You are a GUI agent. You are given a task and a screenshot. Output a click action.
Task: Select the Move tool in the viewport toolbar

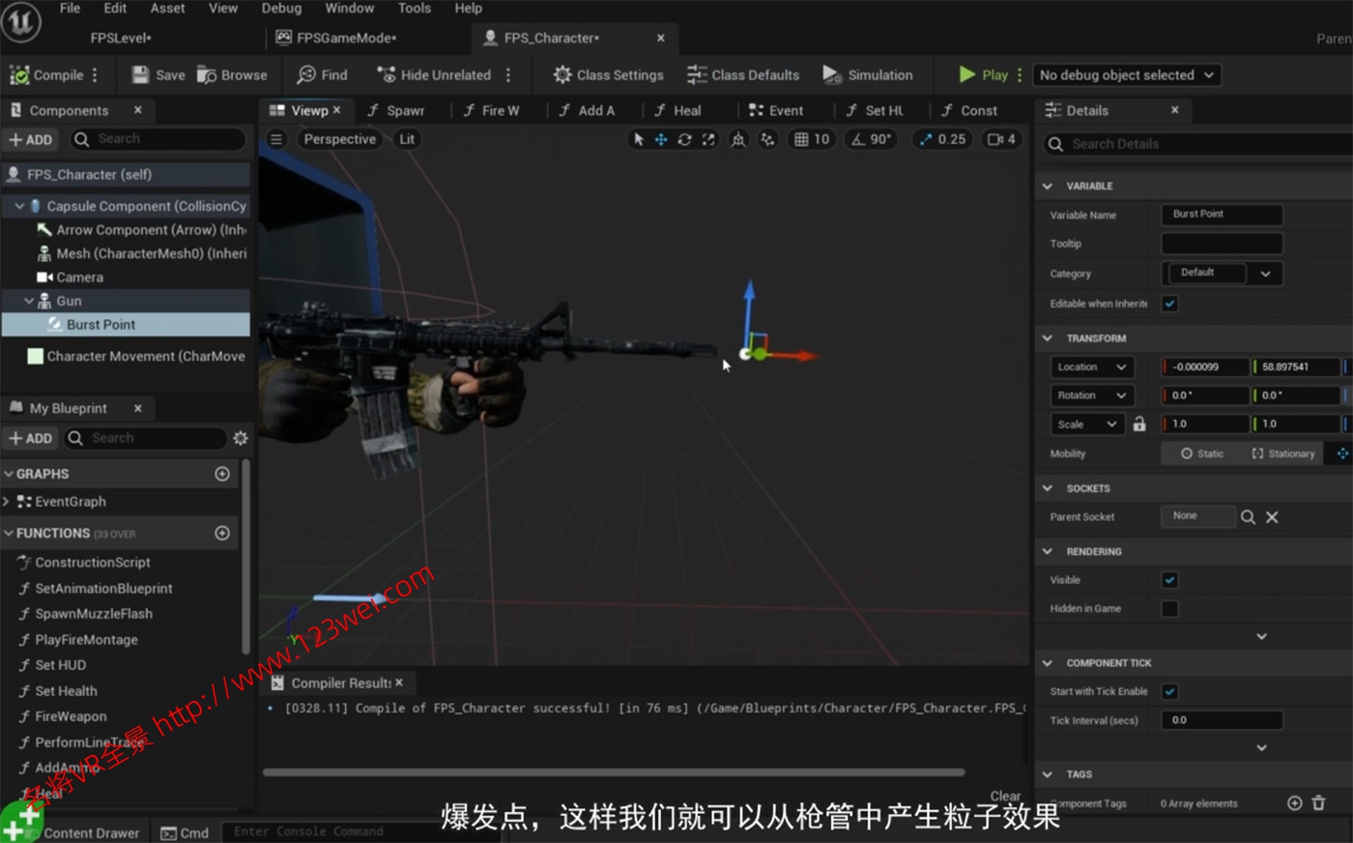[x=660, y=139]
